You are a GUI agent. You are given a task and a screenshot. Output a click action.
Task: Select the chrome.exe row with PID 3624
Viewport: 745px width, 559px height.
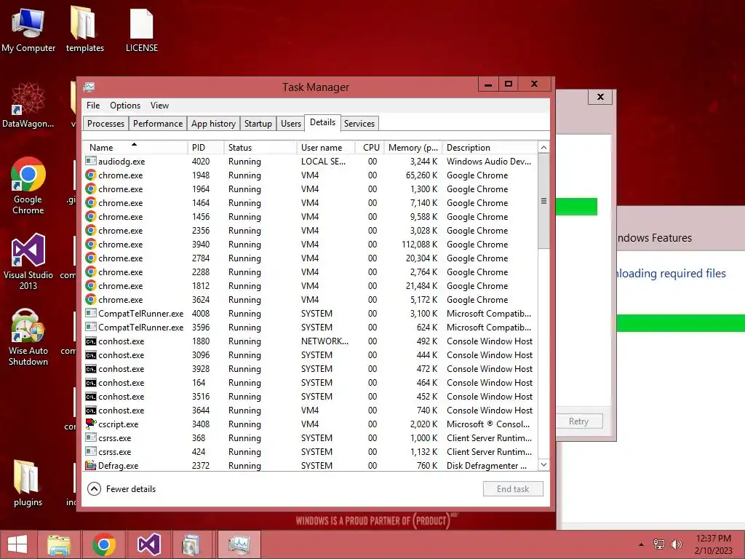click(x=310, y=300)
